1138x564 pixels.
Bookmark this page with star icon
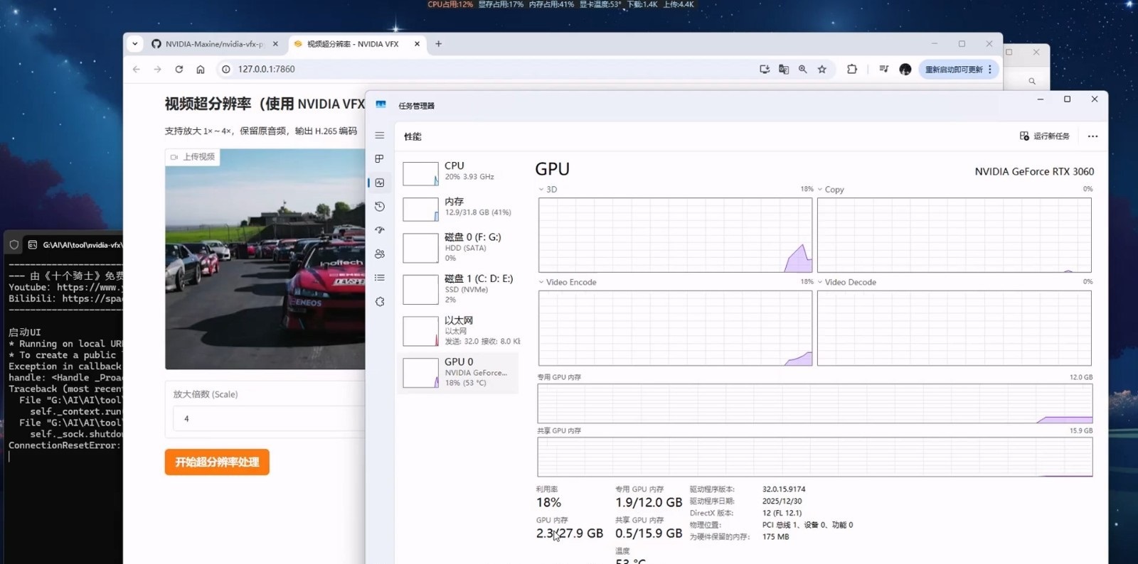click(822, 70)
